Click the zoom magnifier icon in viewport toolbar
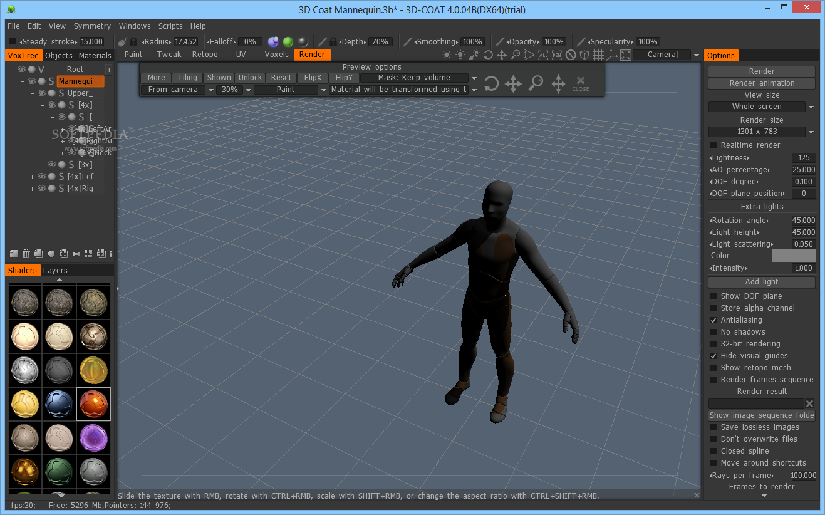Screen dimensions: 825x515 point(516,55)
